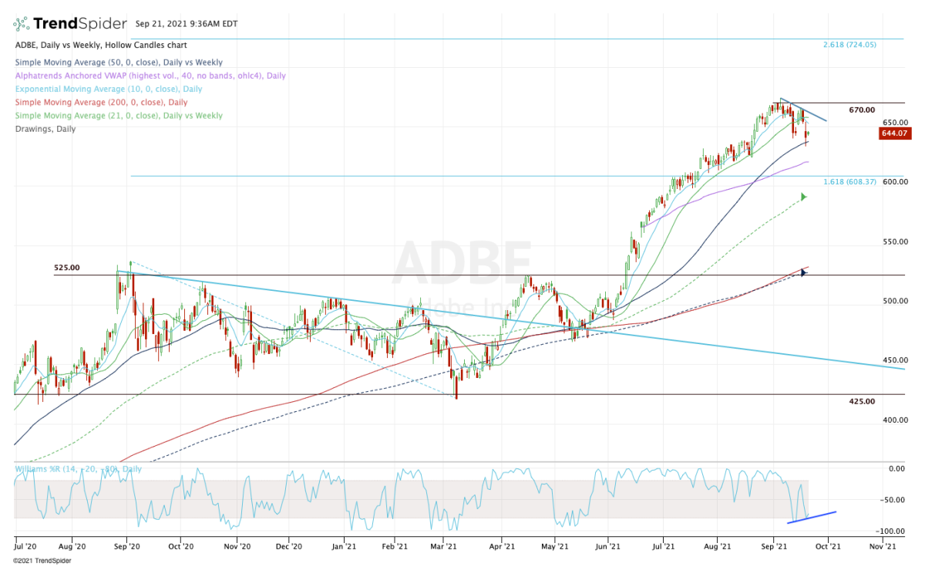Select the 'Drawings, Daily' legend entry
The height and width of the screenshot is (567, 925).
[x=45, y=129]
